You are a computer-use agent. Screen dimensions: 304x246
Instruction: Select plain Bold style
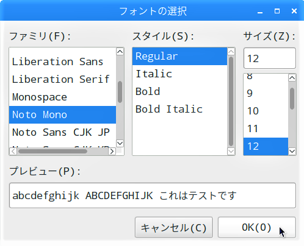coord(179,91)
